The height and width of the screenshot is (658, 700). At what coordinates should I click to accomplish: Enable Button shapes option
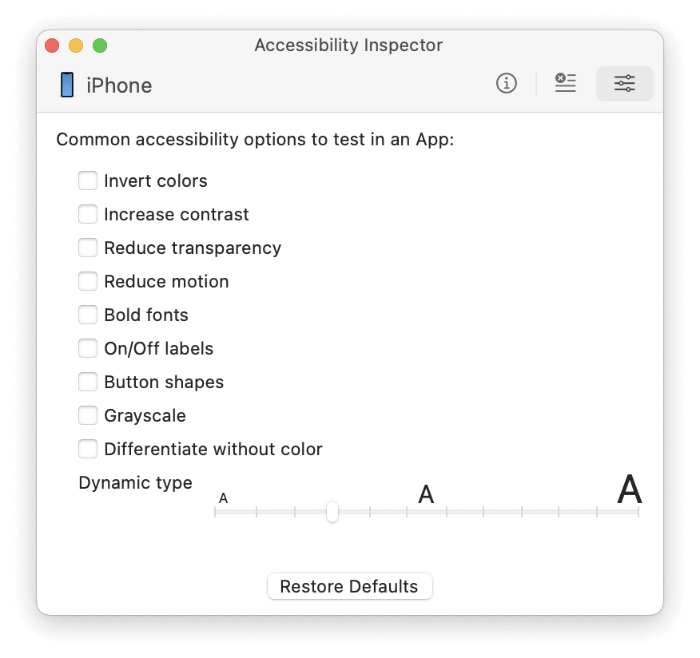click(88, 383)
